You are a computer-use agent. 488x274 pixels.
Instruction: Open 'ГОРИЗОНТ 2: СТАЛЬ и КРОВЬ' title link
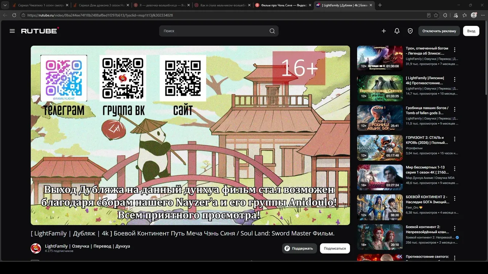[x=427, y=140]
